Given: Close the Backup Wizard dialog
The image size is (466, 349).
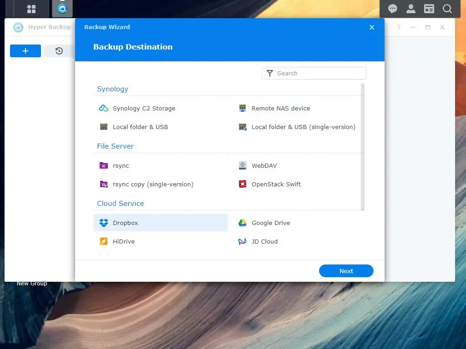Looking at the screenshot, I should (372, 27).
